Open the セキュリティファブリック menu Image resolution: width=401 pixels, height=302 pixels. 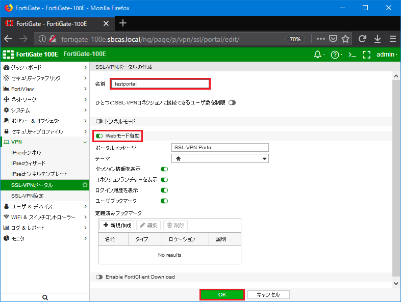[x=45, y=78]
